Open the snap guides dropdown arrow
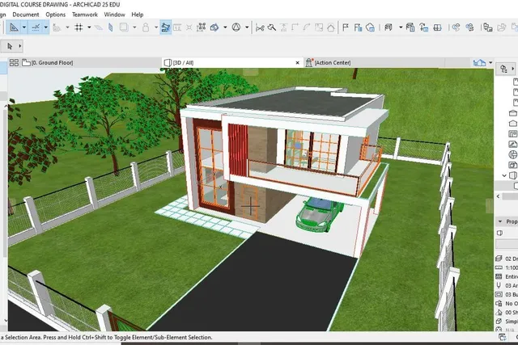 click(46, 27)
